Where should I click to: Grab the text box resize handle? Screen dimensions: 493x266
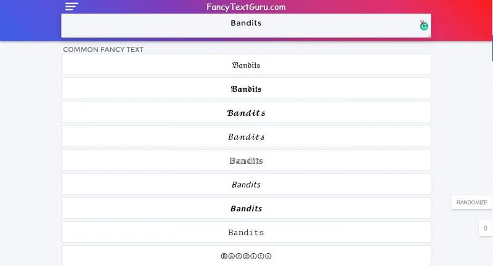click(x=428, y=35)
